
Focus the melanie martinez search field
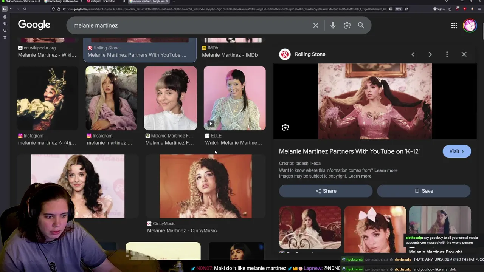coord(189,25)
